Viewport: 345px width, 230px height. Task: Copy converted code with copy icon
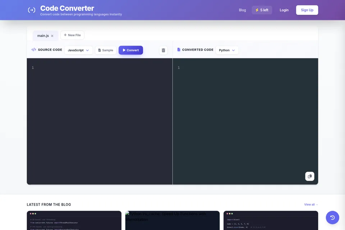pyautogui.click(x=309, y=176)
